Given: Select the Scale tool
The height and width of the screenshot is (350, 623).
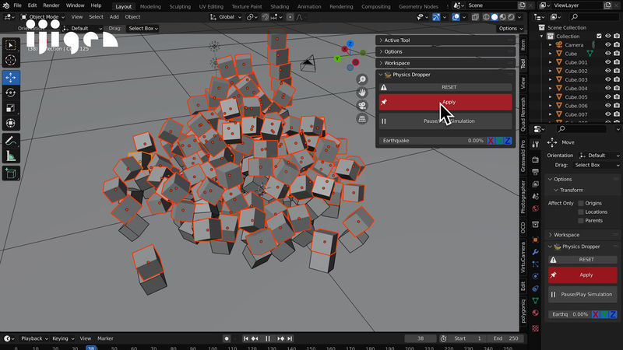Looking at the screenshot, I should click(11, 108).
